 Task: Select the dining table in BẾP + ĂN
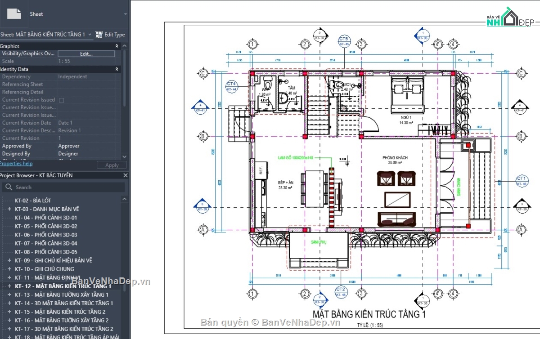tap(315, 189)
